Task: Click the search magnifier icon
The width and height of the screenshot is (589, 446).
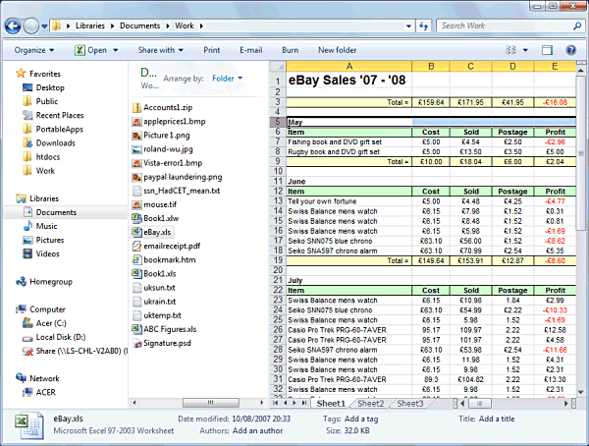Action: [x=577, y=26]
